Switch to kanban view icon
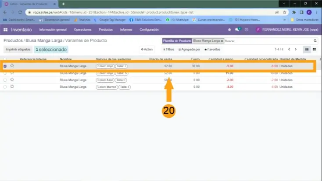Image resolution: width=322 pixels, height=181 pixels. click(x=314, y=49)
